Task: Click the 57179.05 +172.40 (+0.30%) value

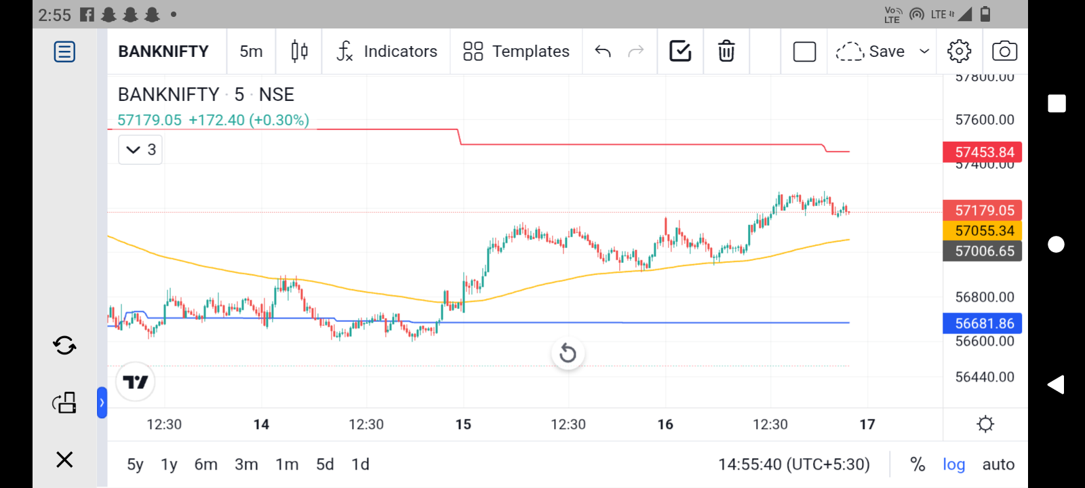Action: tap(213, 120)
